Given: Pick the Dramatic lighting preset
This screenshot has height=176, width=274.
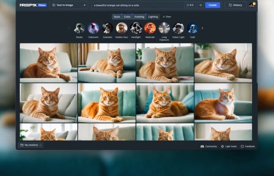Looking at the screenshot, I should click(108, 28).
